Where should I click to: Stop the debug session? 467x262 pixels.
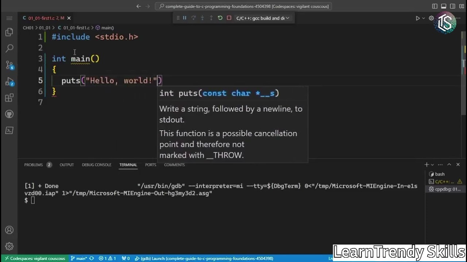(x=229, y=18)
